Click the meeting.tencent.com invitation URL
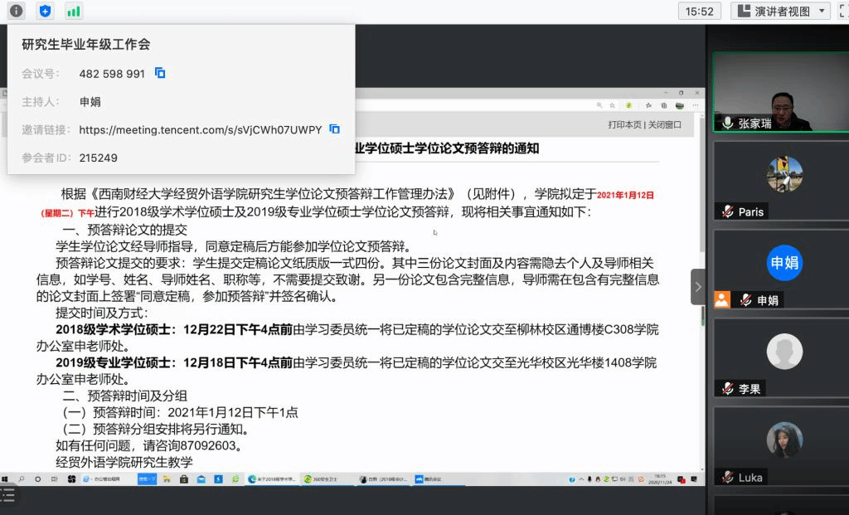The width and height of the screenshot is (849, 515). (x=201, y=129)
